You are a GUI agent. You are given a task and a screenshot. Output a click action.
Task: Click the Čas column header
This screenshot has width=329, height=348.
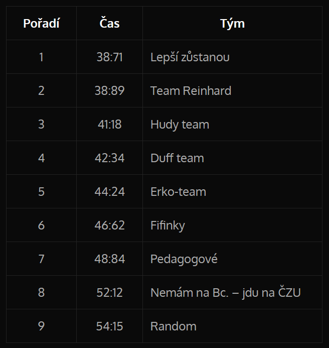tap(109, 23)
